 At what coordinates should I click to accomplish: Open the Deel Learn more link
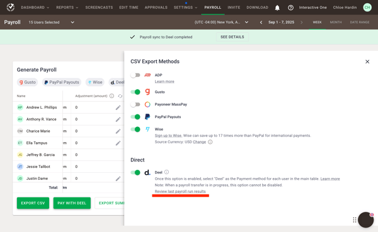[330, 179]
